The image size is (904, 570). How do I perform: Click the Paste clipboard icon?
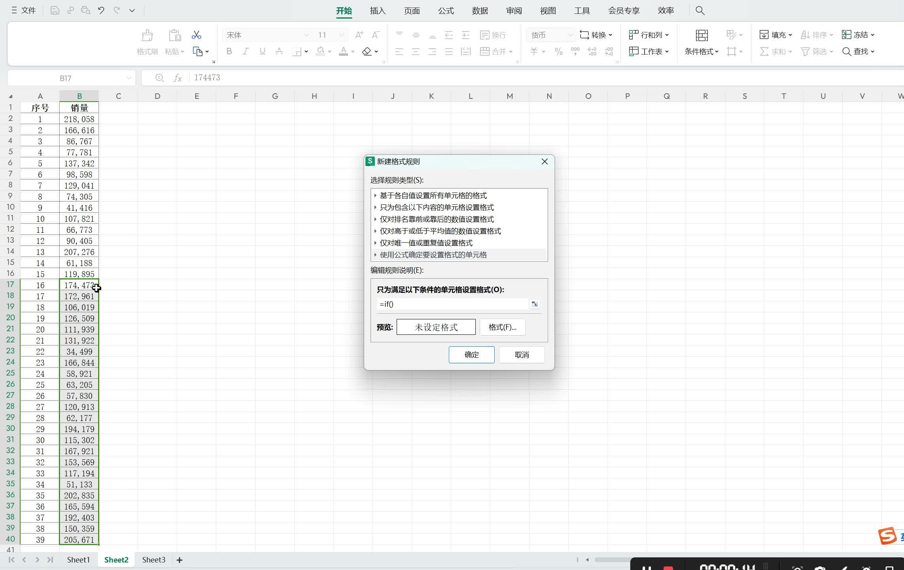click(x=174, y=35)
